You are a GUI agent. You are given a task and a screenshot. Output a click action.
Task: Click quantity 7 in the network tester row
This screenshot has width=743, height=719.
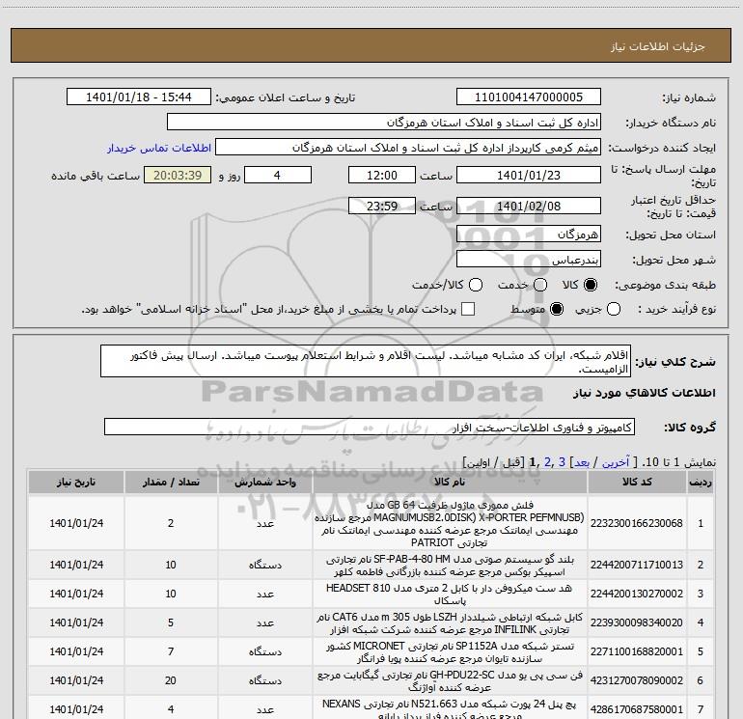[x=171, y=651]
